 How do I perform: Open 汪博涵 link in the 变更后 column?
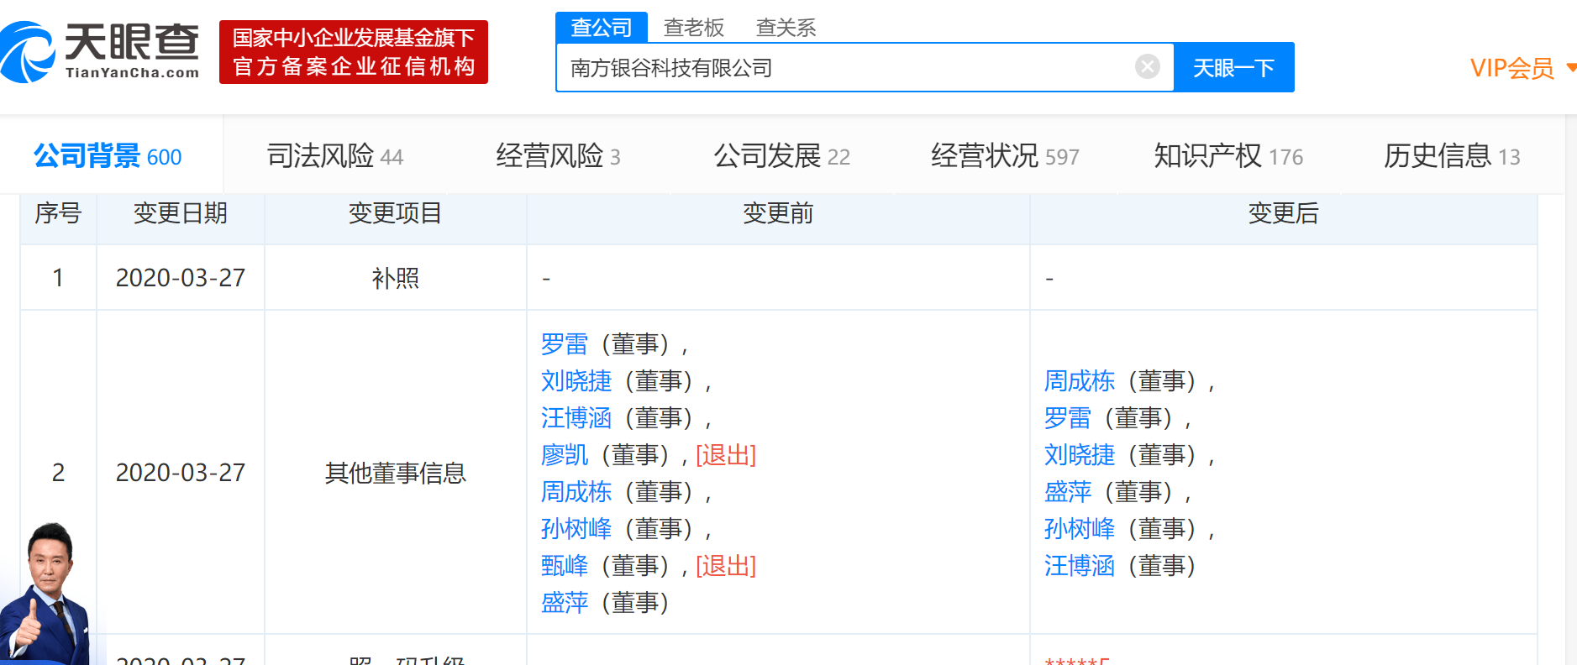pos(1080,566)
